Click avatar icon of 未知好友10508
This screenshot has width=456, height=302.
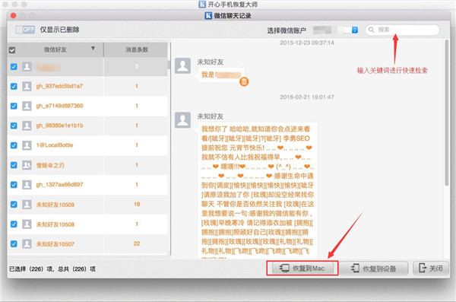point(27,224)
